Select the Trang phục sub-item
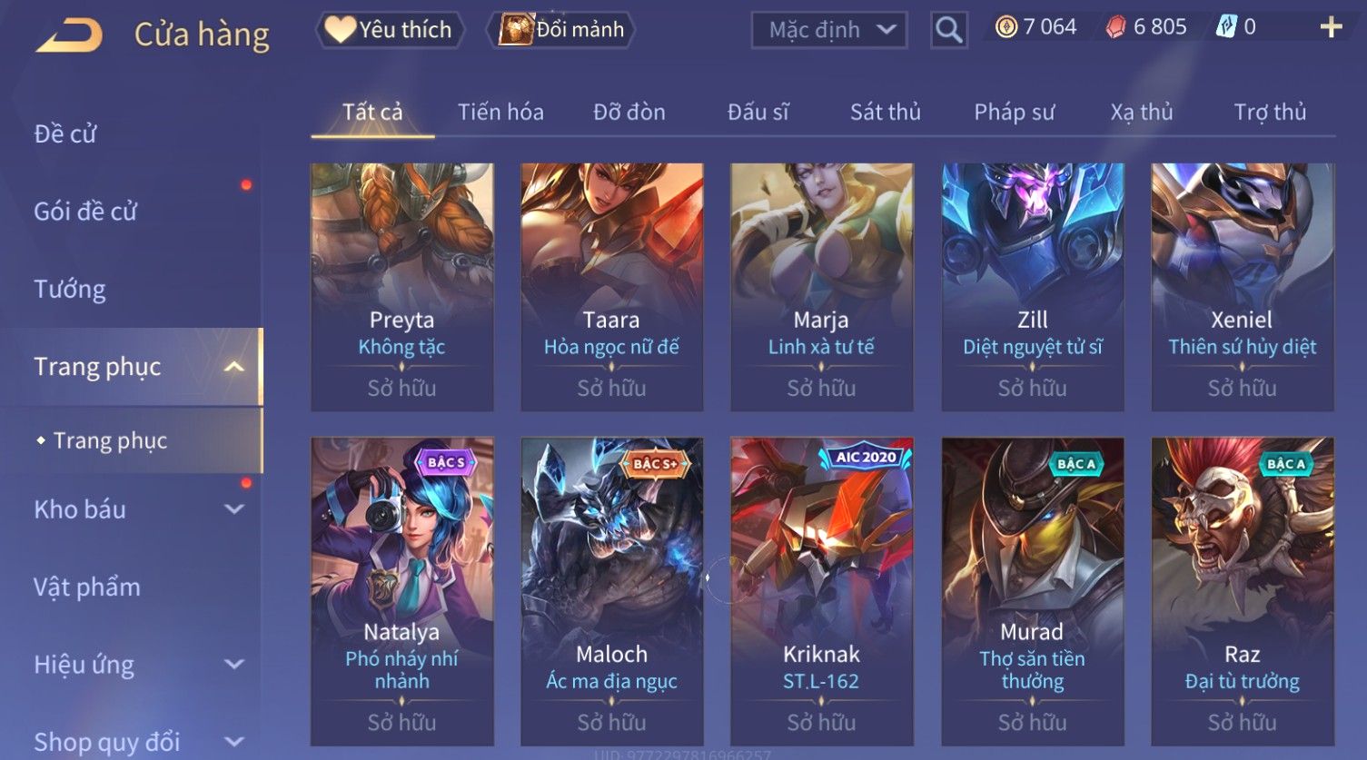The width and height of the screenshot is (1367, 760). pyautogui.click(x=110, y=440)
